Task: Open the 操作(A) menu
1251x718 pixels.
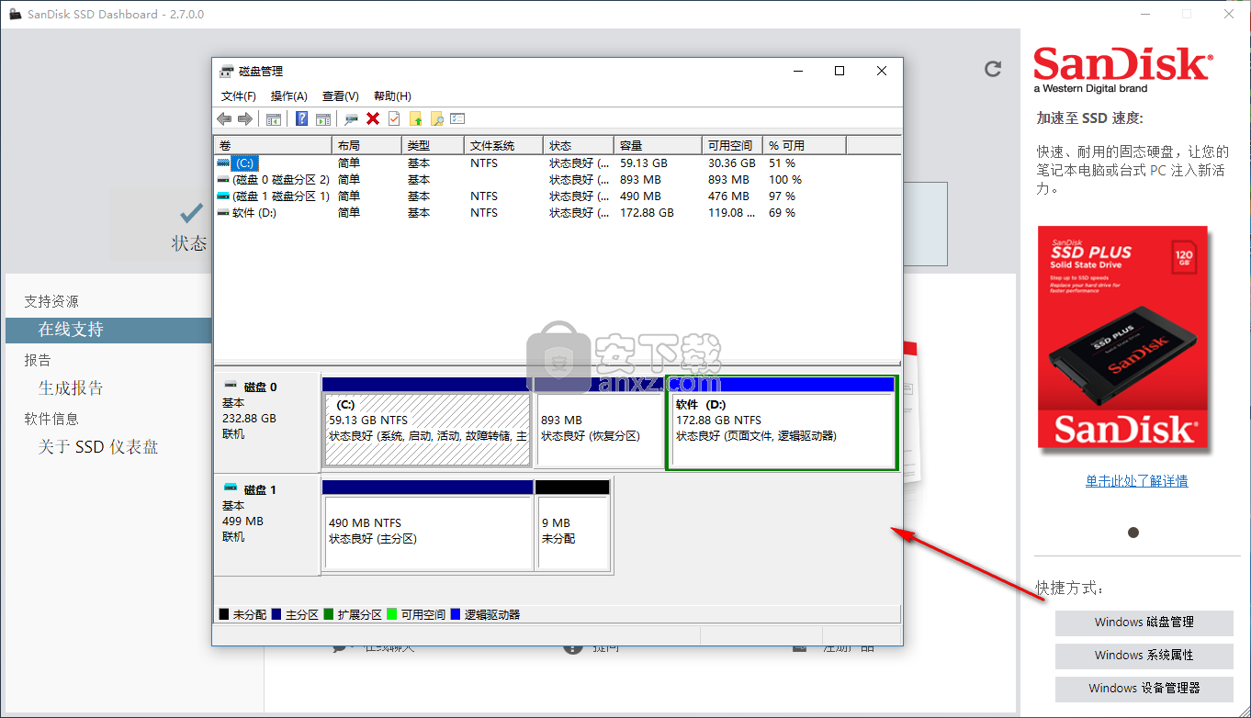Action: tap(288, 95)
